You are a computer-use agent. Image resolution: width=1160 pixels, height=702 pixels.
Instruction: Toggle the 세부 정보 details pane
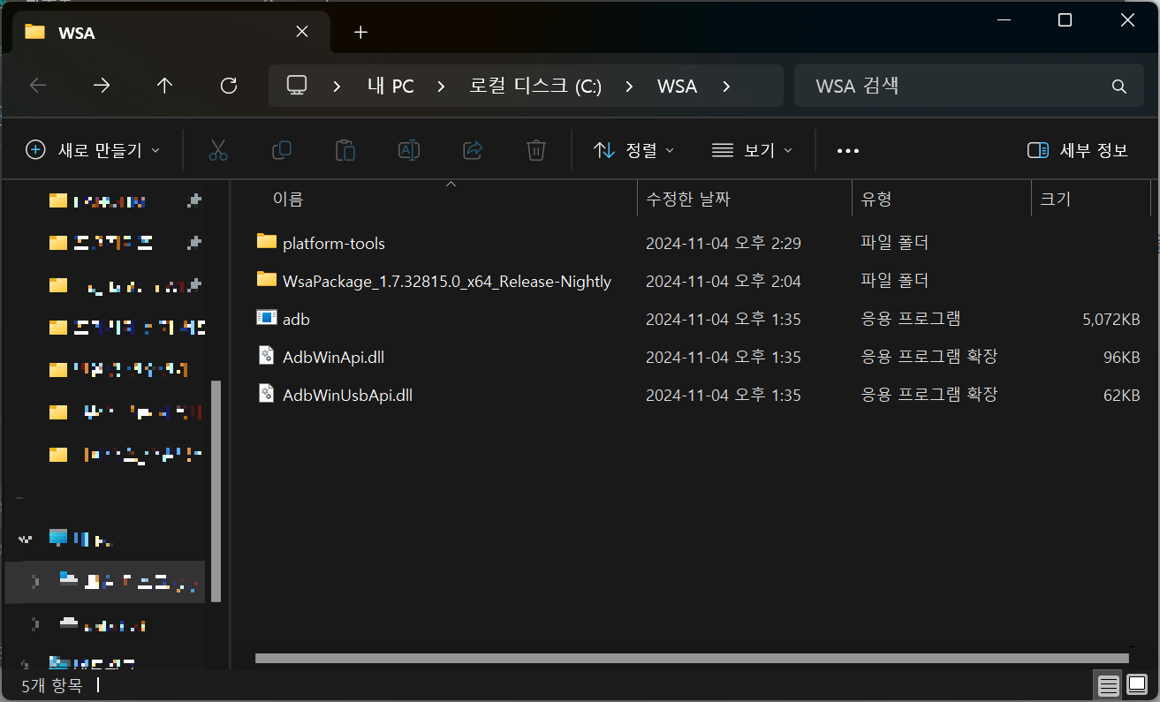(1078, 150)
